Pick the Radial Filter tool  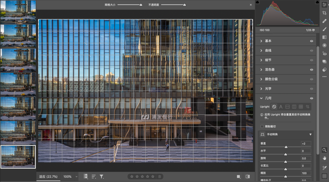coord(324,45)
